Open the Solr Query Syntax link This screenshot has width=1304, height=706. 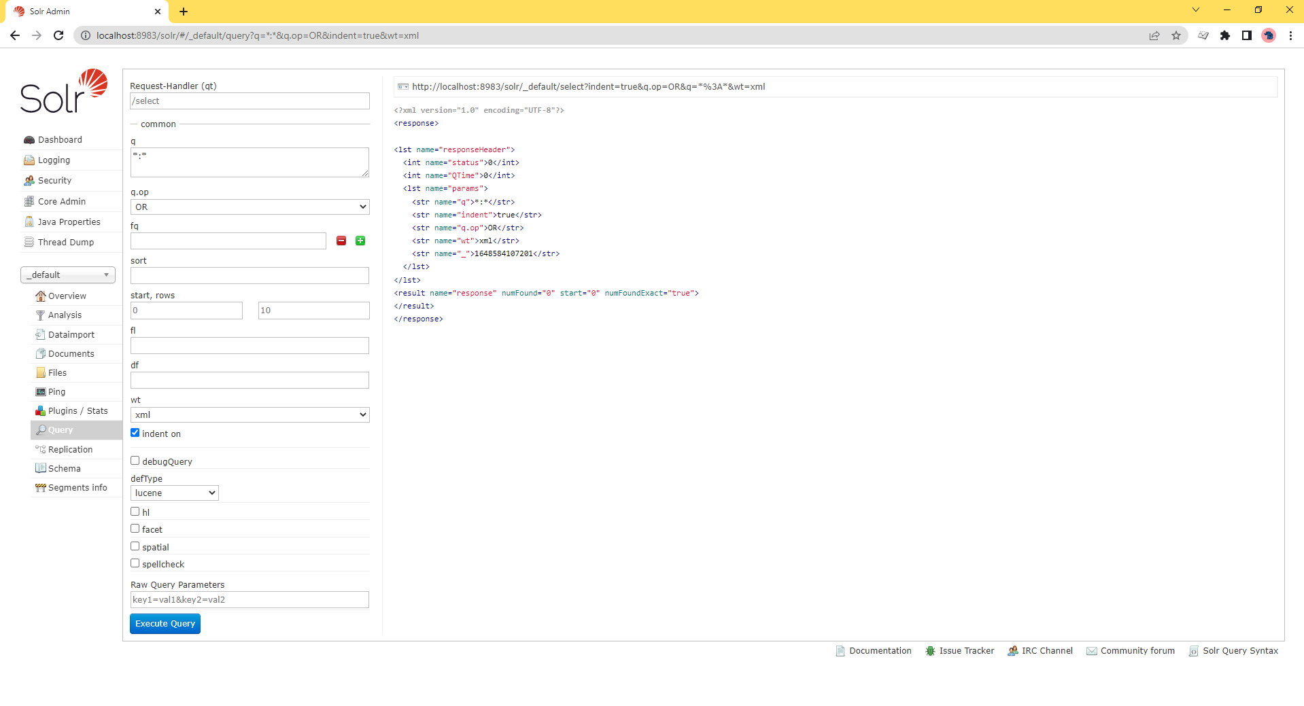pyautogui.click(x=1241, y=651)
